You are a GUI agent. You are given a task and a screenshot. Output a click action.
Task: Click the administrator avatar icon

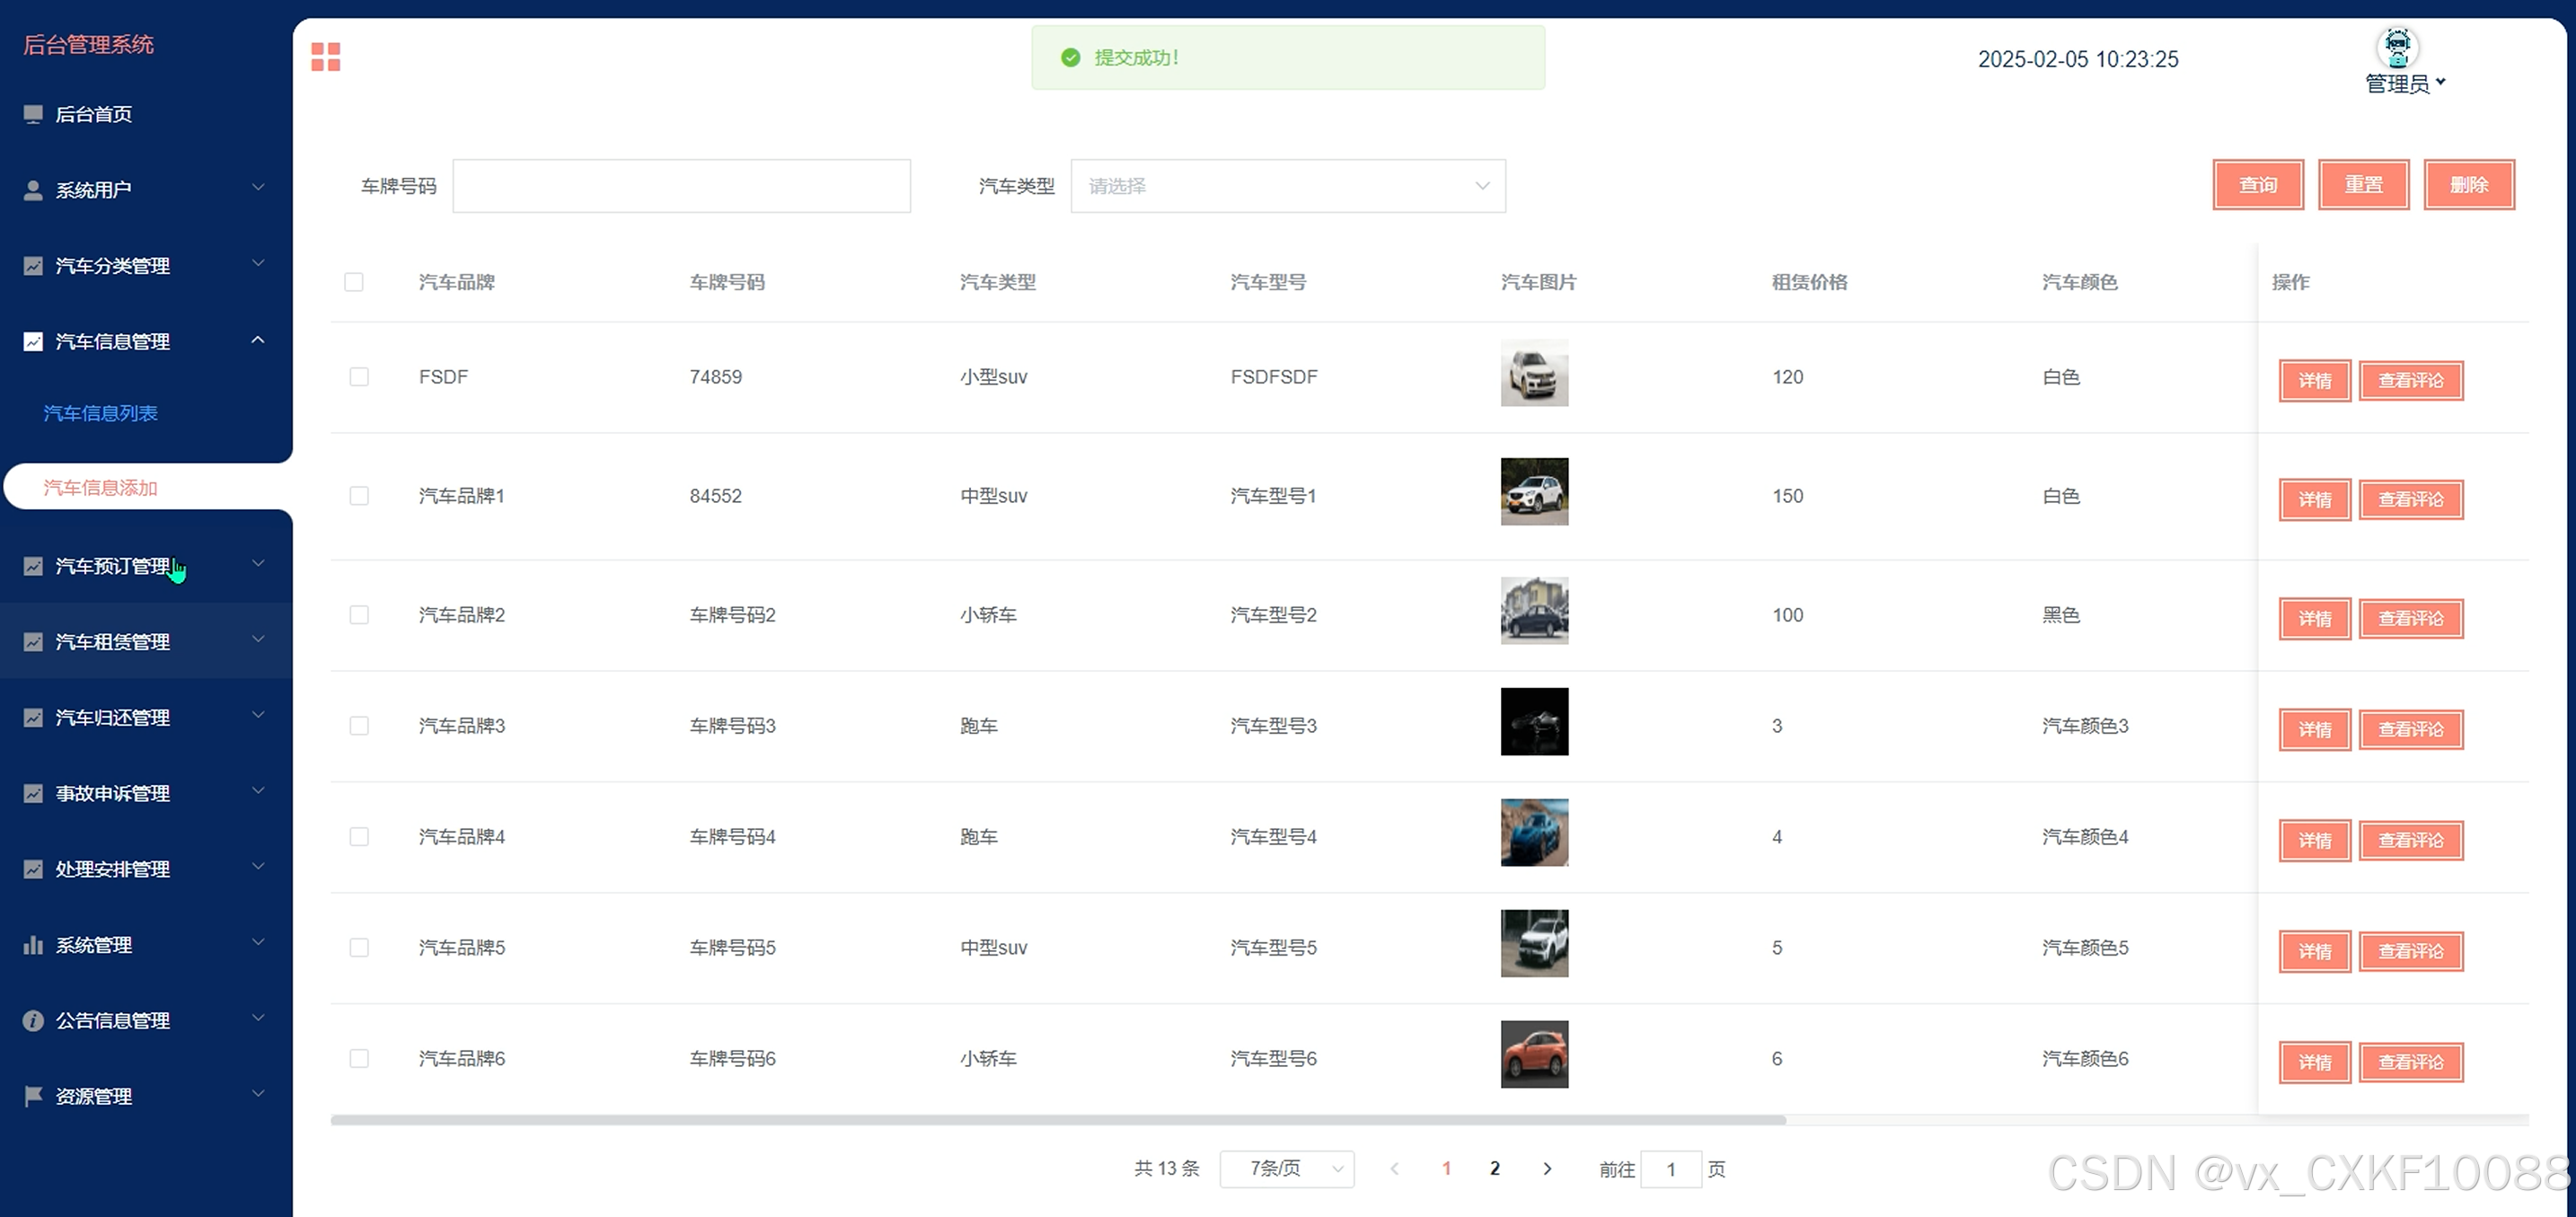pos(2396,46)
